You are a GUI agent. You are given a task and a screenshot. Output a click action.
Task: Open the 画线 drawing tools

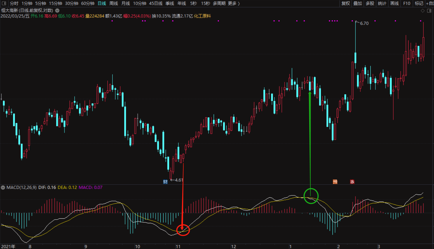point(394,3)
